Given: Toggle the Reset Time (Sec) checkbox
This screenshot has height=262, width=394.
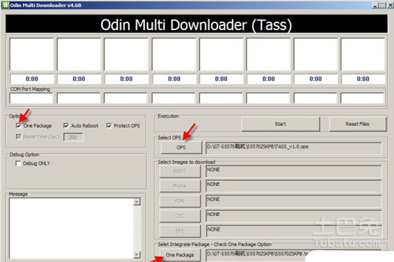Looking at the screenshot, I should tap(18, 137).
